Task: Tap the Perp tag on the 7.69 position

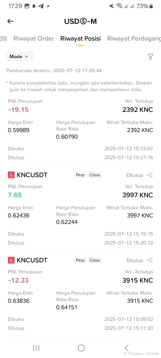Action: coord(80,175)
